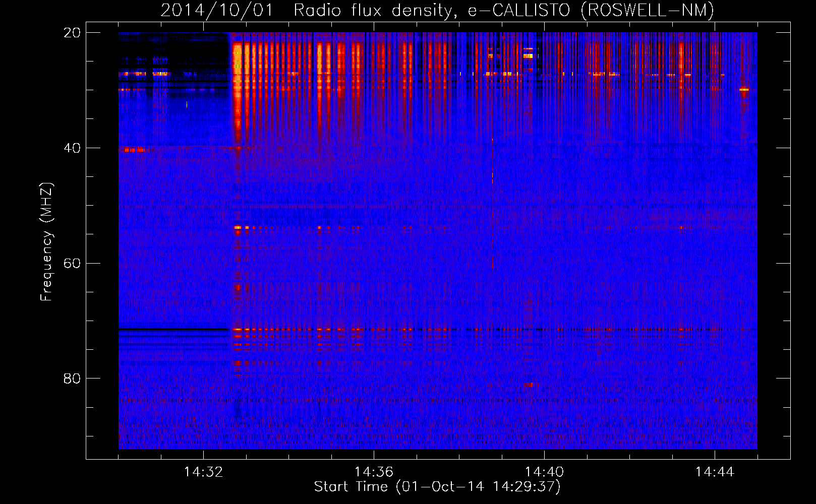Click the plot title 'Radio flux density, e-CALLISTO (ROSWELL-NM)'

click(504, 10)
